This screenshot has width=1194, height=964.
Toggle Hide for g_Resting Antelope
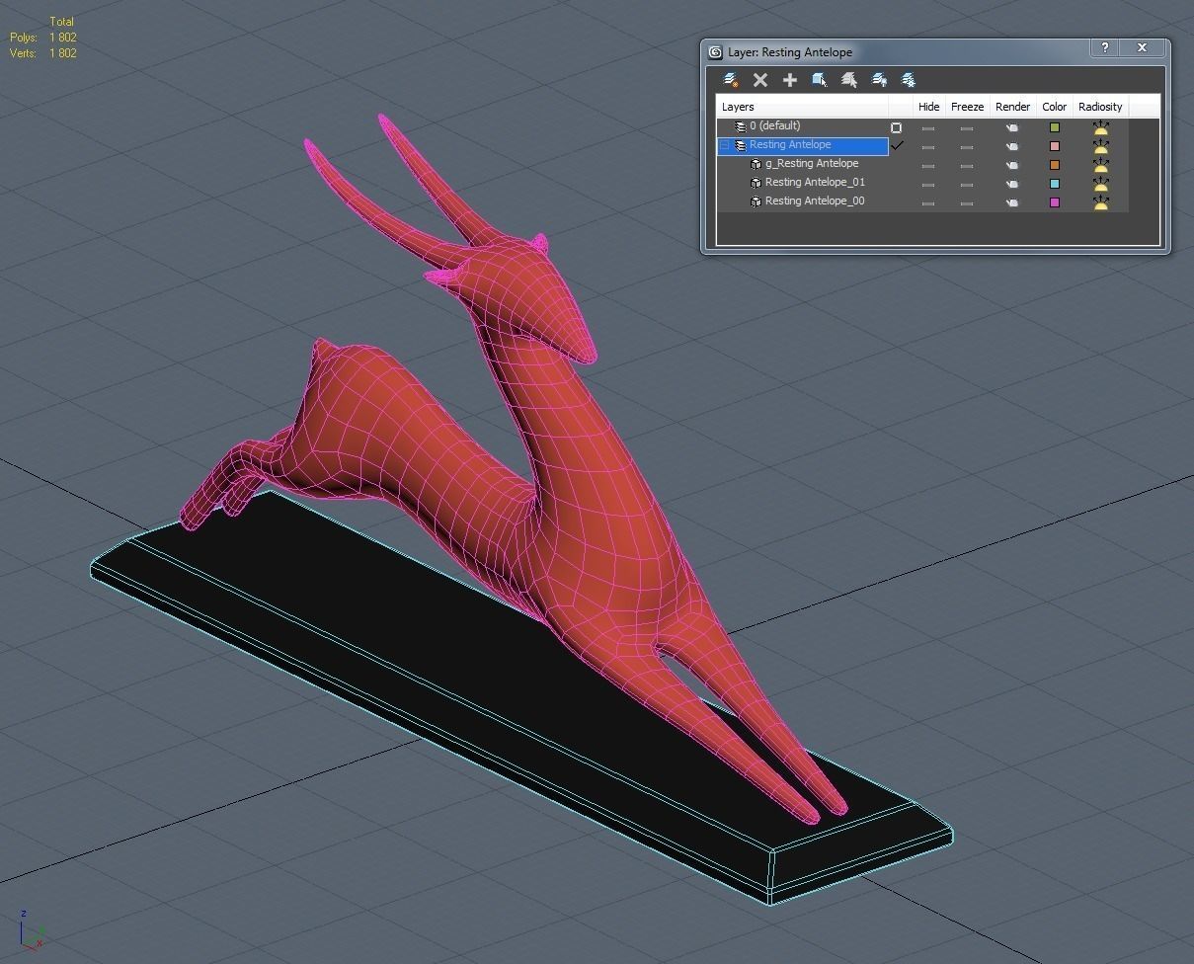click(928, 166)
